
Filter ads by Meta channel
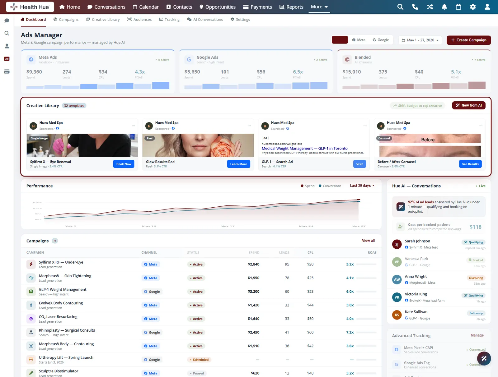pos(359,40)
